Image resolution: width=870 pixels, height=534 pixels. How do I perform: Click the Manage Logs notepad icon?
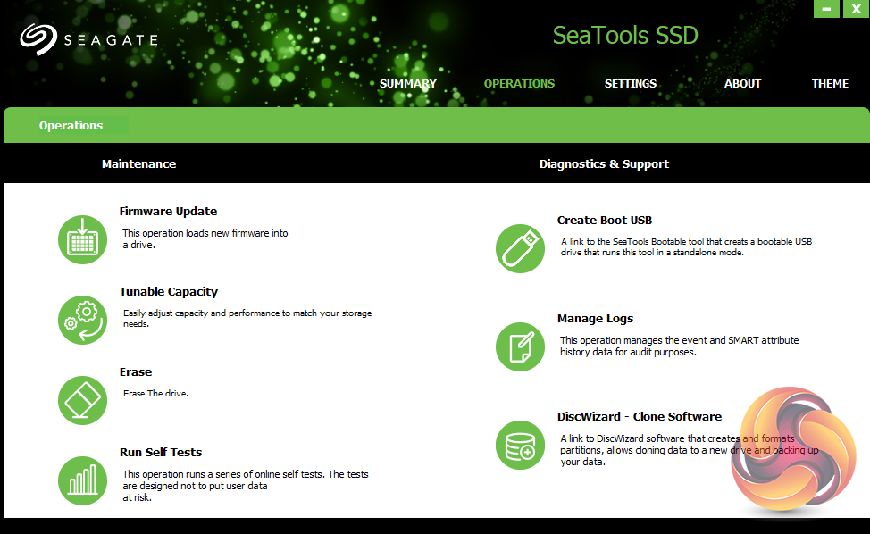(521, 346)
